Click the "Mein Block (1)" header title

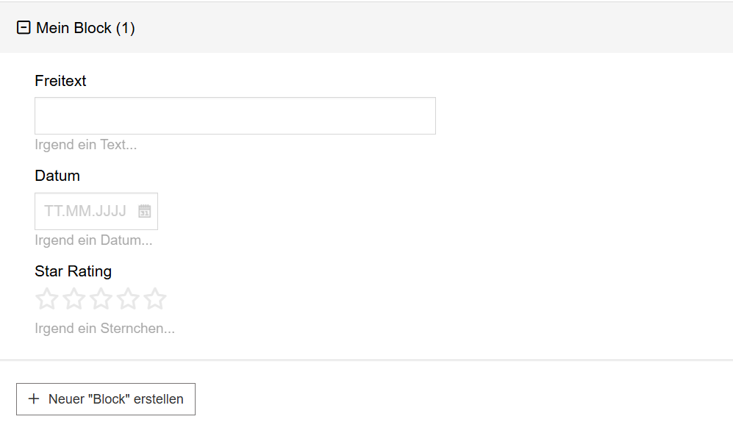pyautogui.click(x=85, y=28)
